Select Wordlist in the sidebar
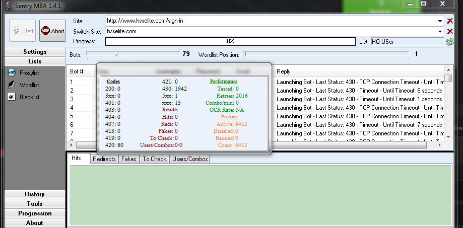The width and height of the screenshot is (463, 228). (29, 85)
